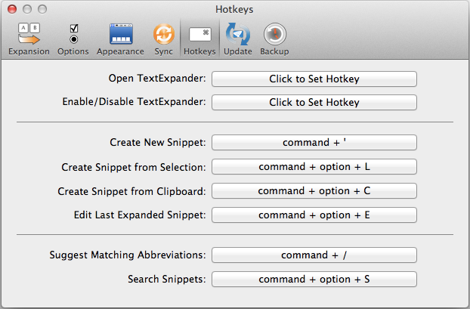
Task: Modify the Search Snippets hotkey
Action: [314, 280]
